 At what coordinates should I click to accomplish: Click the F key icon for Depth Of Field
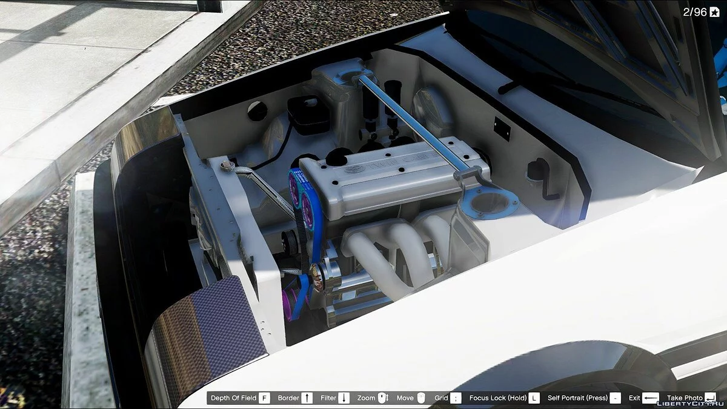[x=264, y=398]
